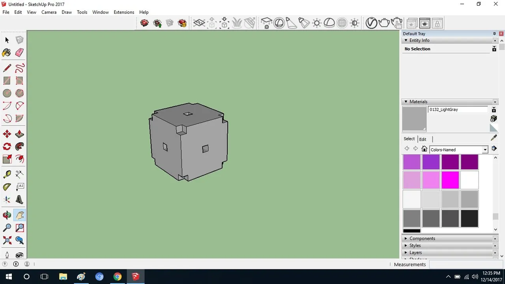The width and height of the screenshot is (505, 284).
Task: Select the Dimension tool
Action: point(19,174)
